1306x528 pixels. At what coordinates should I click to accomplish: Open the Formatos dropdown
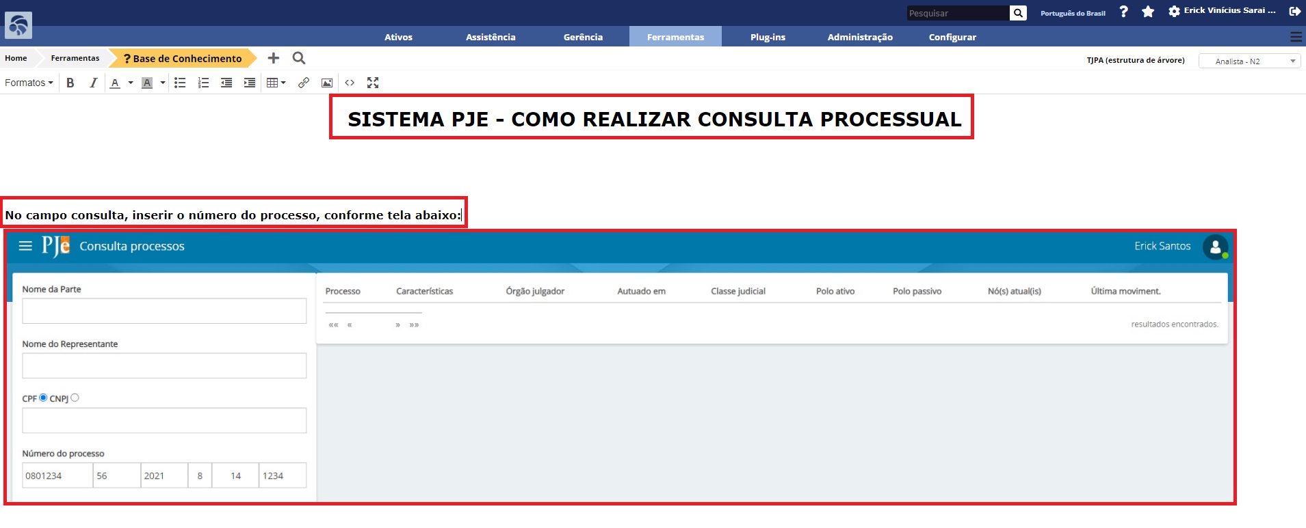click(x=29, y=83)
